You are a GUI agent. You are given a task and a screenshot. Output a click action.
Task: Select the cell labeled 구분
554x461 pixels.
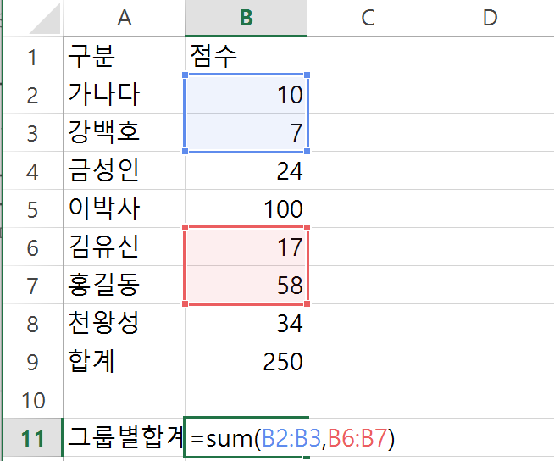tap(124, 57)
